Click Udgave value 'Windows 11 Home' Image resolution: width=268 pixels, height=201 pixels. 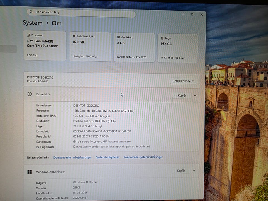[85, 182]
